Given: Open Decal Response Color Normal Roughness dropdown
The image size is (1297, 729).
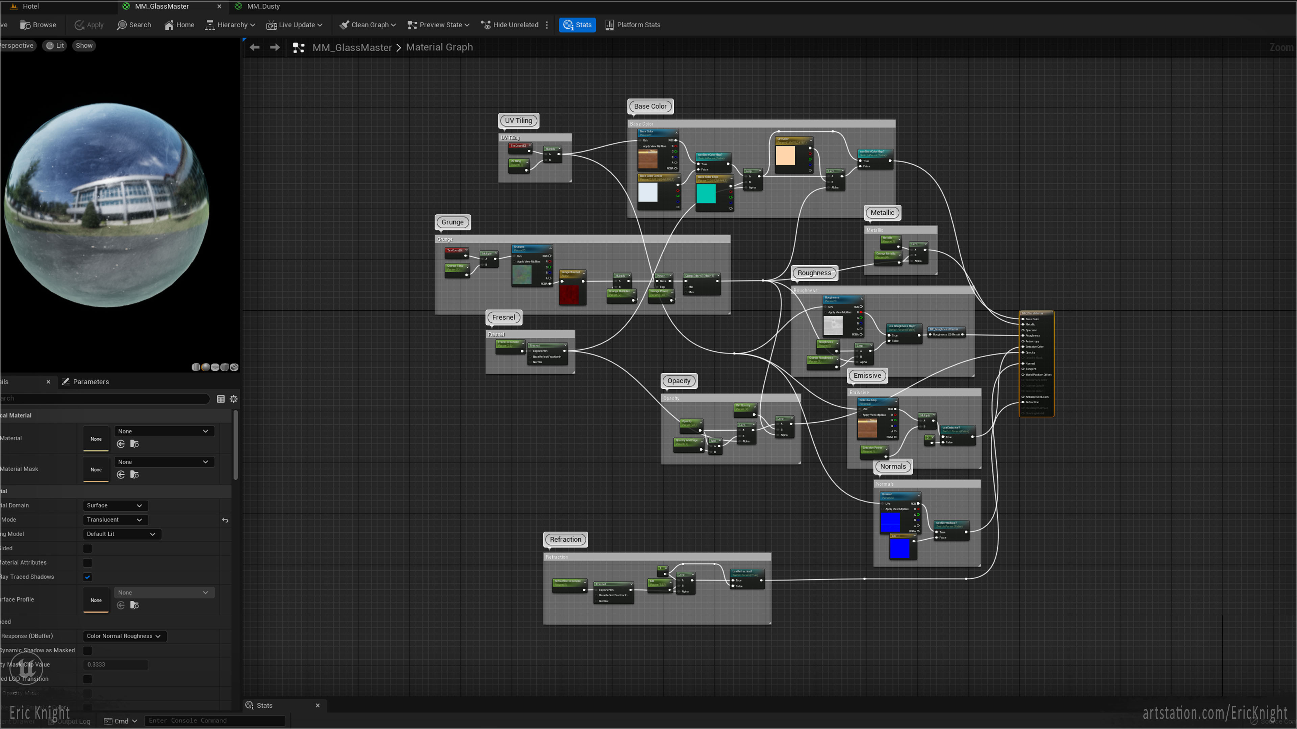Looking at the screenshot, I should 124,636.
